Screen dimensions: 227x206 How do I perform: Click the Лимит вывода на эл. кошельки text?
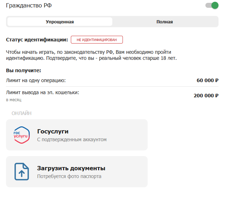pyautogui.click(x=42, y=92)
